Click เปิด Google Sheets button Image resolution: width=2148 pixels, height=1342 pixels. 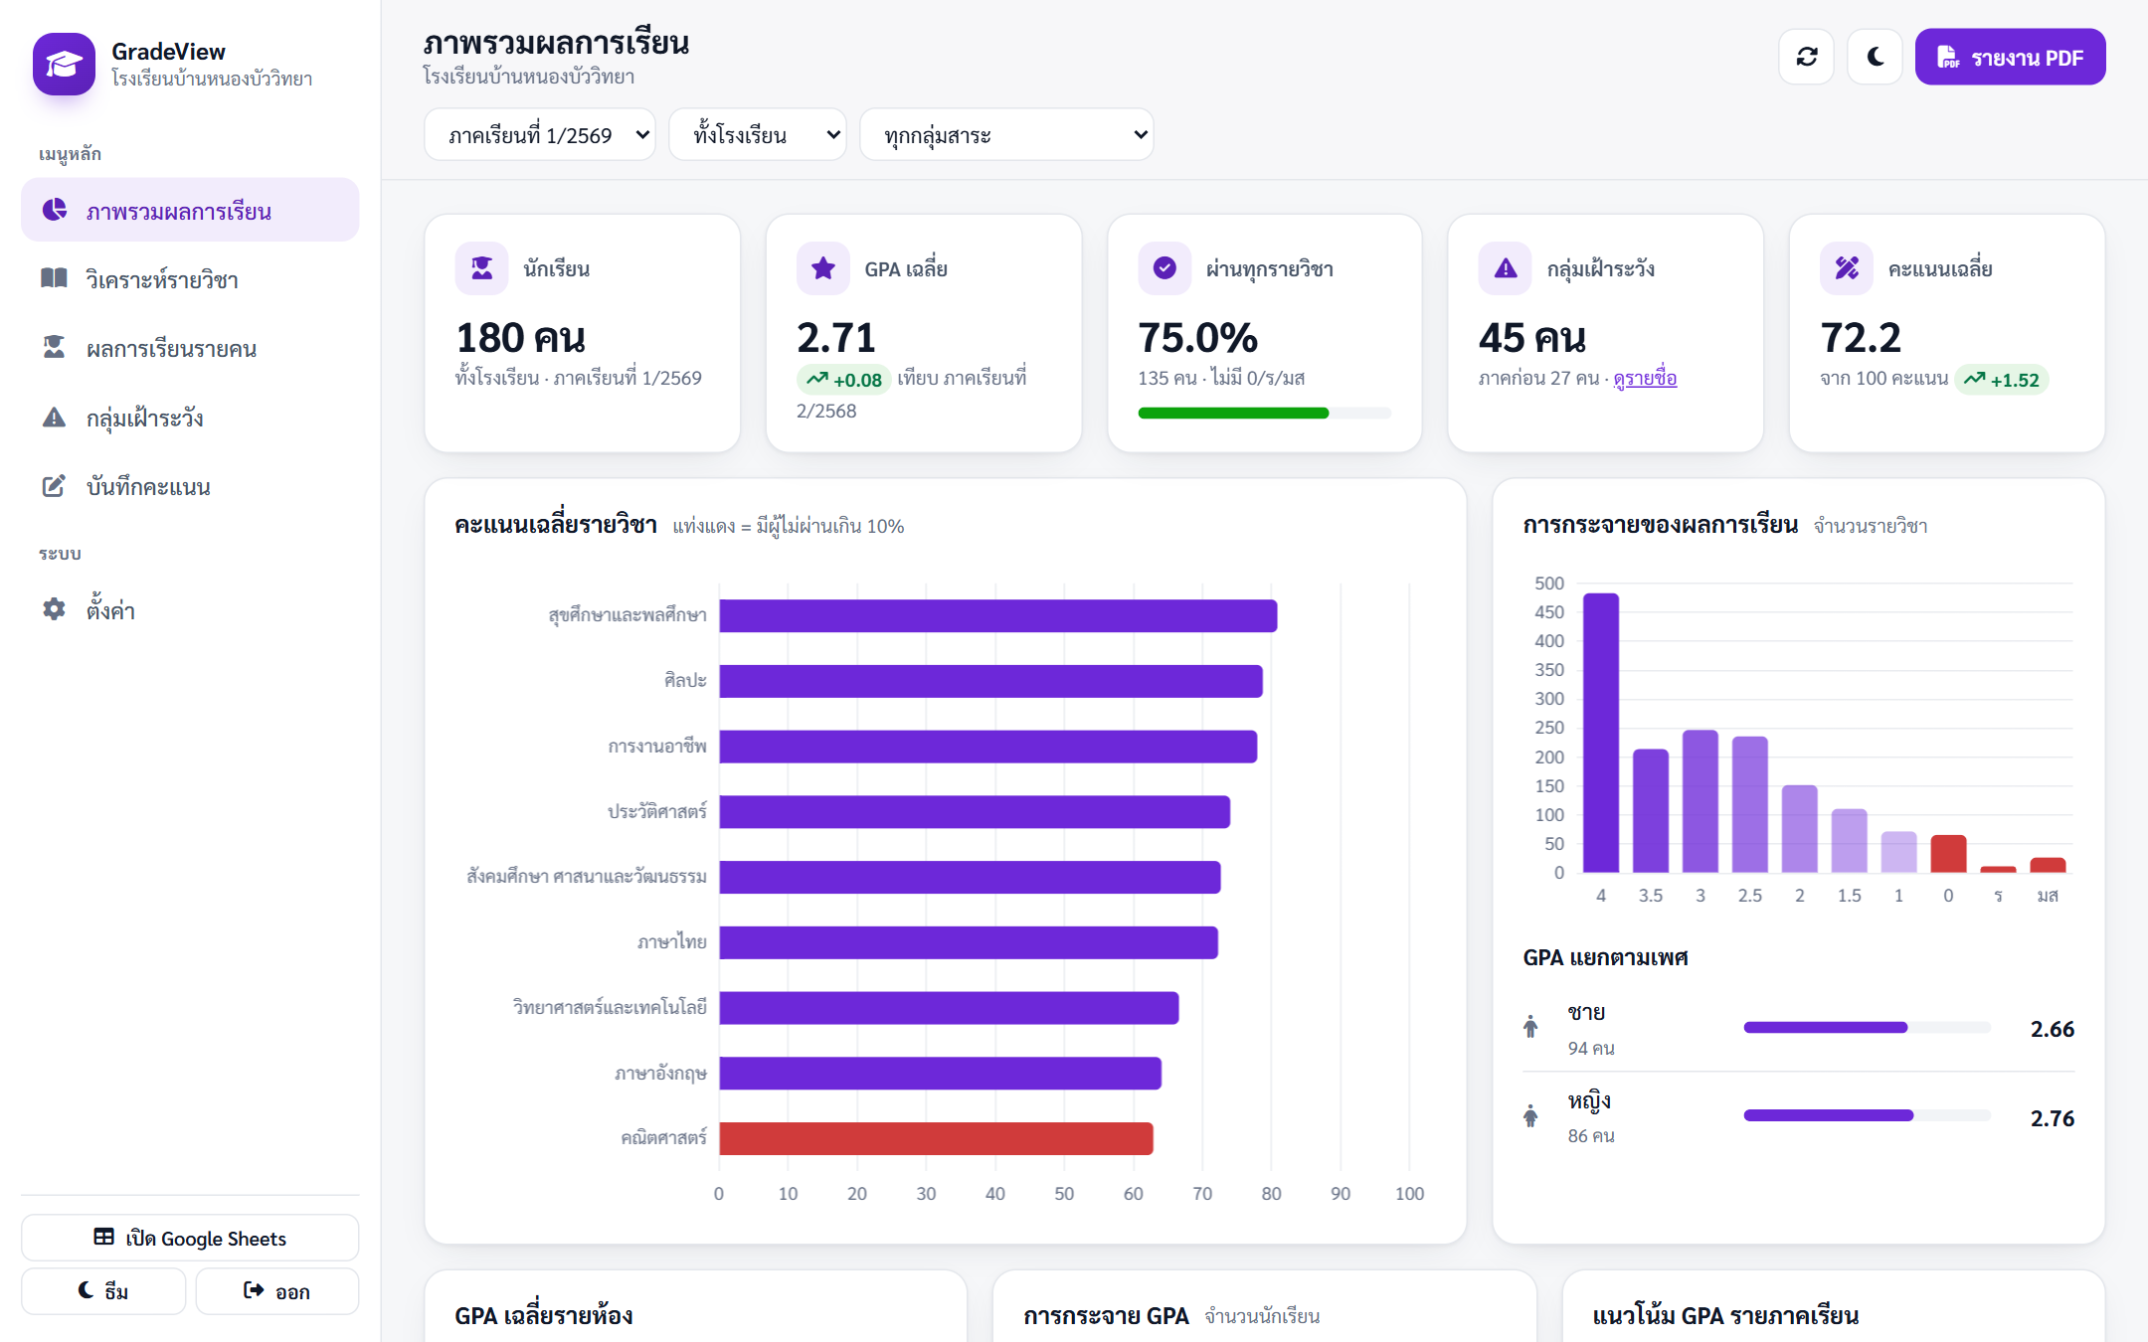click(190, 1238)
